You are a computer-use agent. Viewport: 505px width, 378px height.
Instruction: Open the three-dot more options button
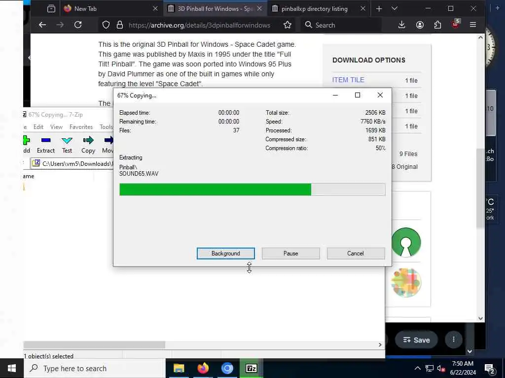click(x=454, y=340)
